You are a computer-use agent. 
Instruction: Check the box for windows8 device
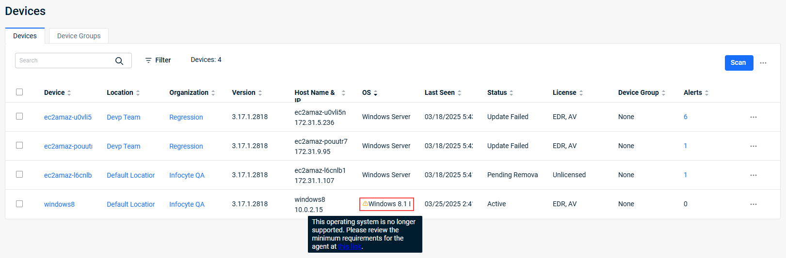[19, 204]
